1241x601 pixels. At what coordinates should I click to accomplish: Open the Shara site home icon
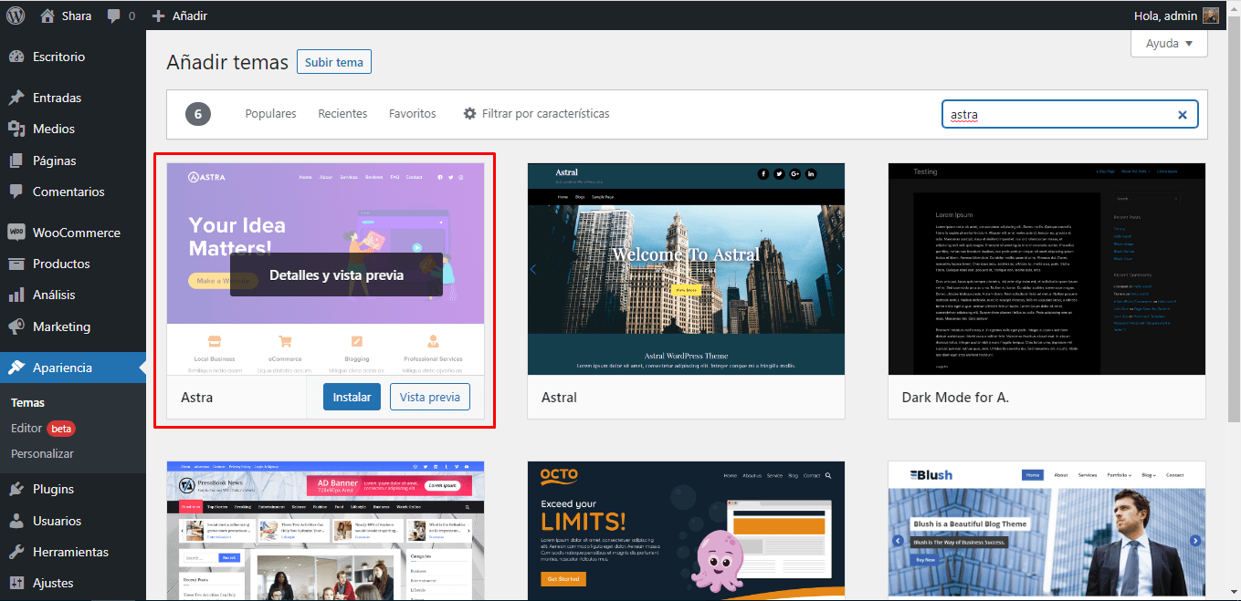(x=47, y=16)
